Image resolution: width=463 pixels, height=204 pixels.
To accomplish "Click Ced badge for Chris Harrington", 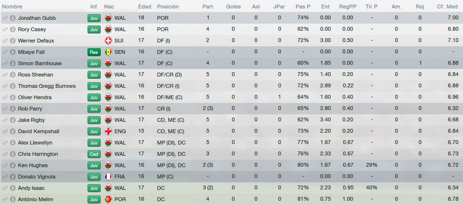I will click(94, 154).
